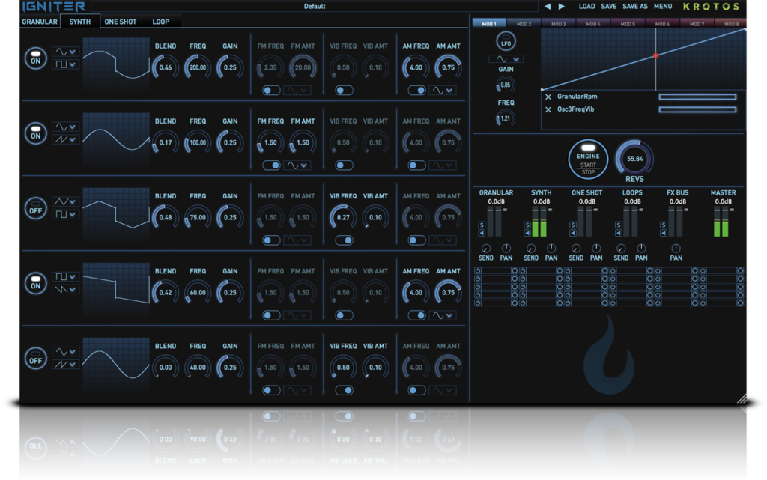Turn off the oscillator with FREQ 200.00
767x480 pixels.
pyautogui.click(x=36, y=58)
